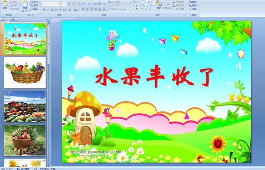Image resolution: width=265 pixels, height=170 pixels.
Task: Toggle Underline formatting
Action: click(52, 9)
